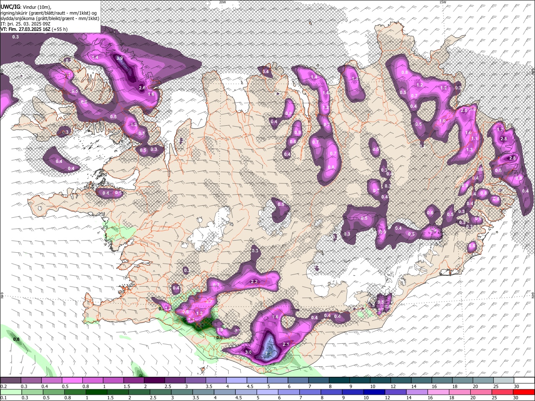The height and width of the screenshot is (401, 535).
Task: Click the 3.9 precipitation value on the map
Action: (x=120, y=58)
